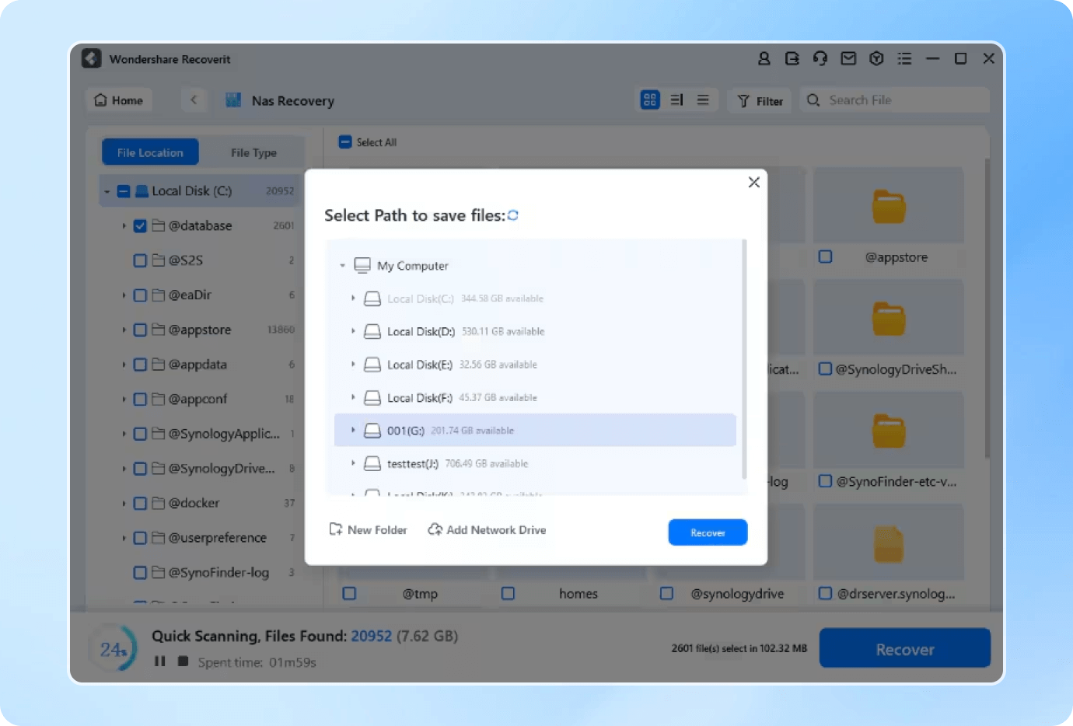Expand testtest(J:) drive in the dialog
This screenshot has width=1073, height=726.
(x=353, y=463)
